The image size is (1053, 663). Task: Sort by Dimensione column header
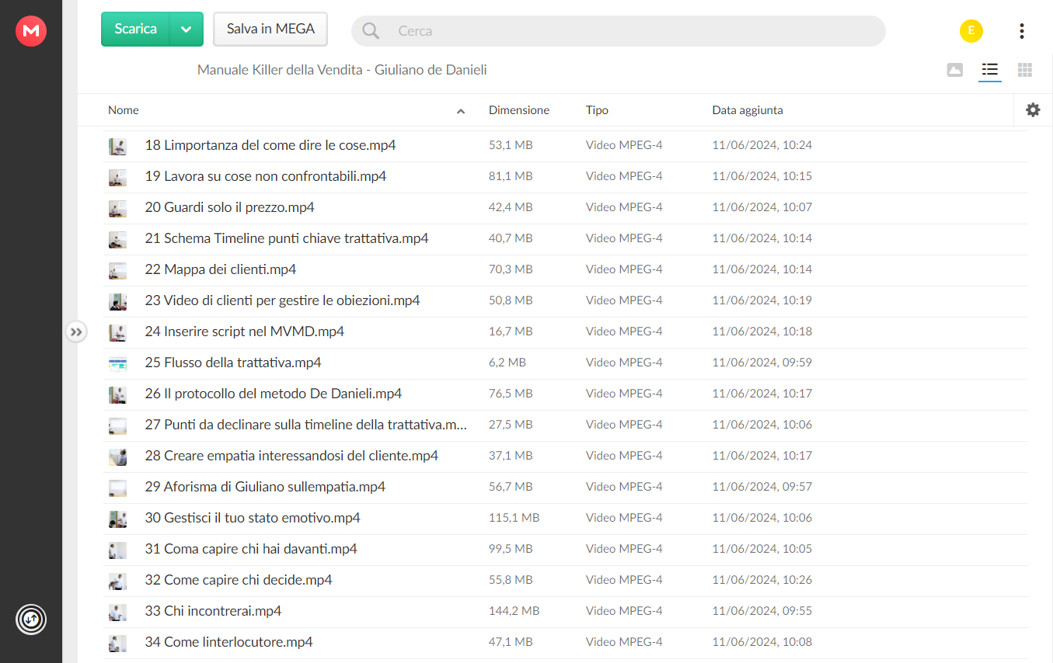click(x=519, y=110)
